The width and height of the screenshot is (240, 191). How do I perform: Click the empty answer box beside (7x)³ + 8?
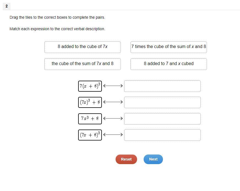pos(162,102)
